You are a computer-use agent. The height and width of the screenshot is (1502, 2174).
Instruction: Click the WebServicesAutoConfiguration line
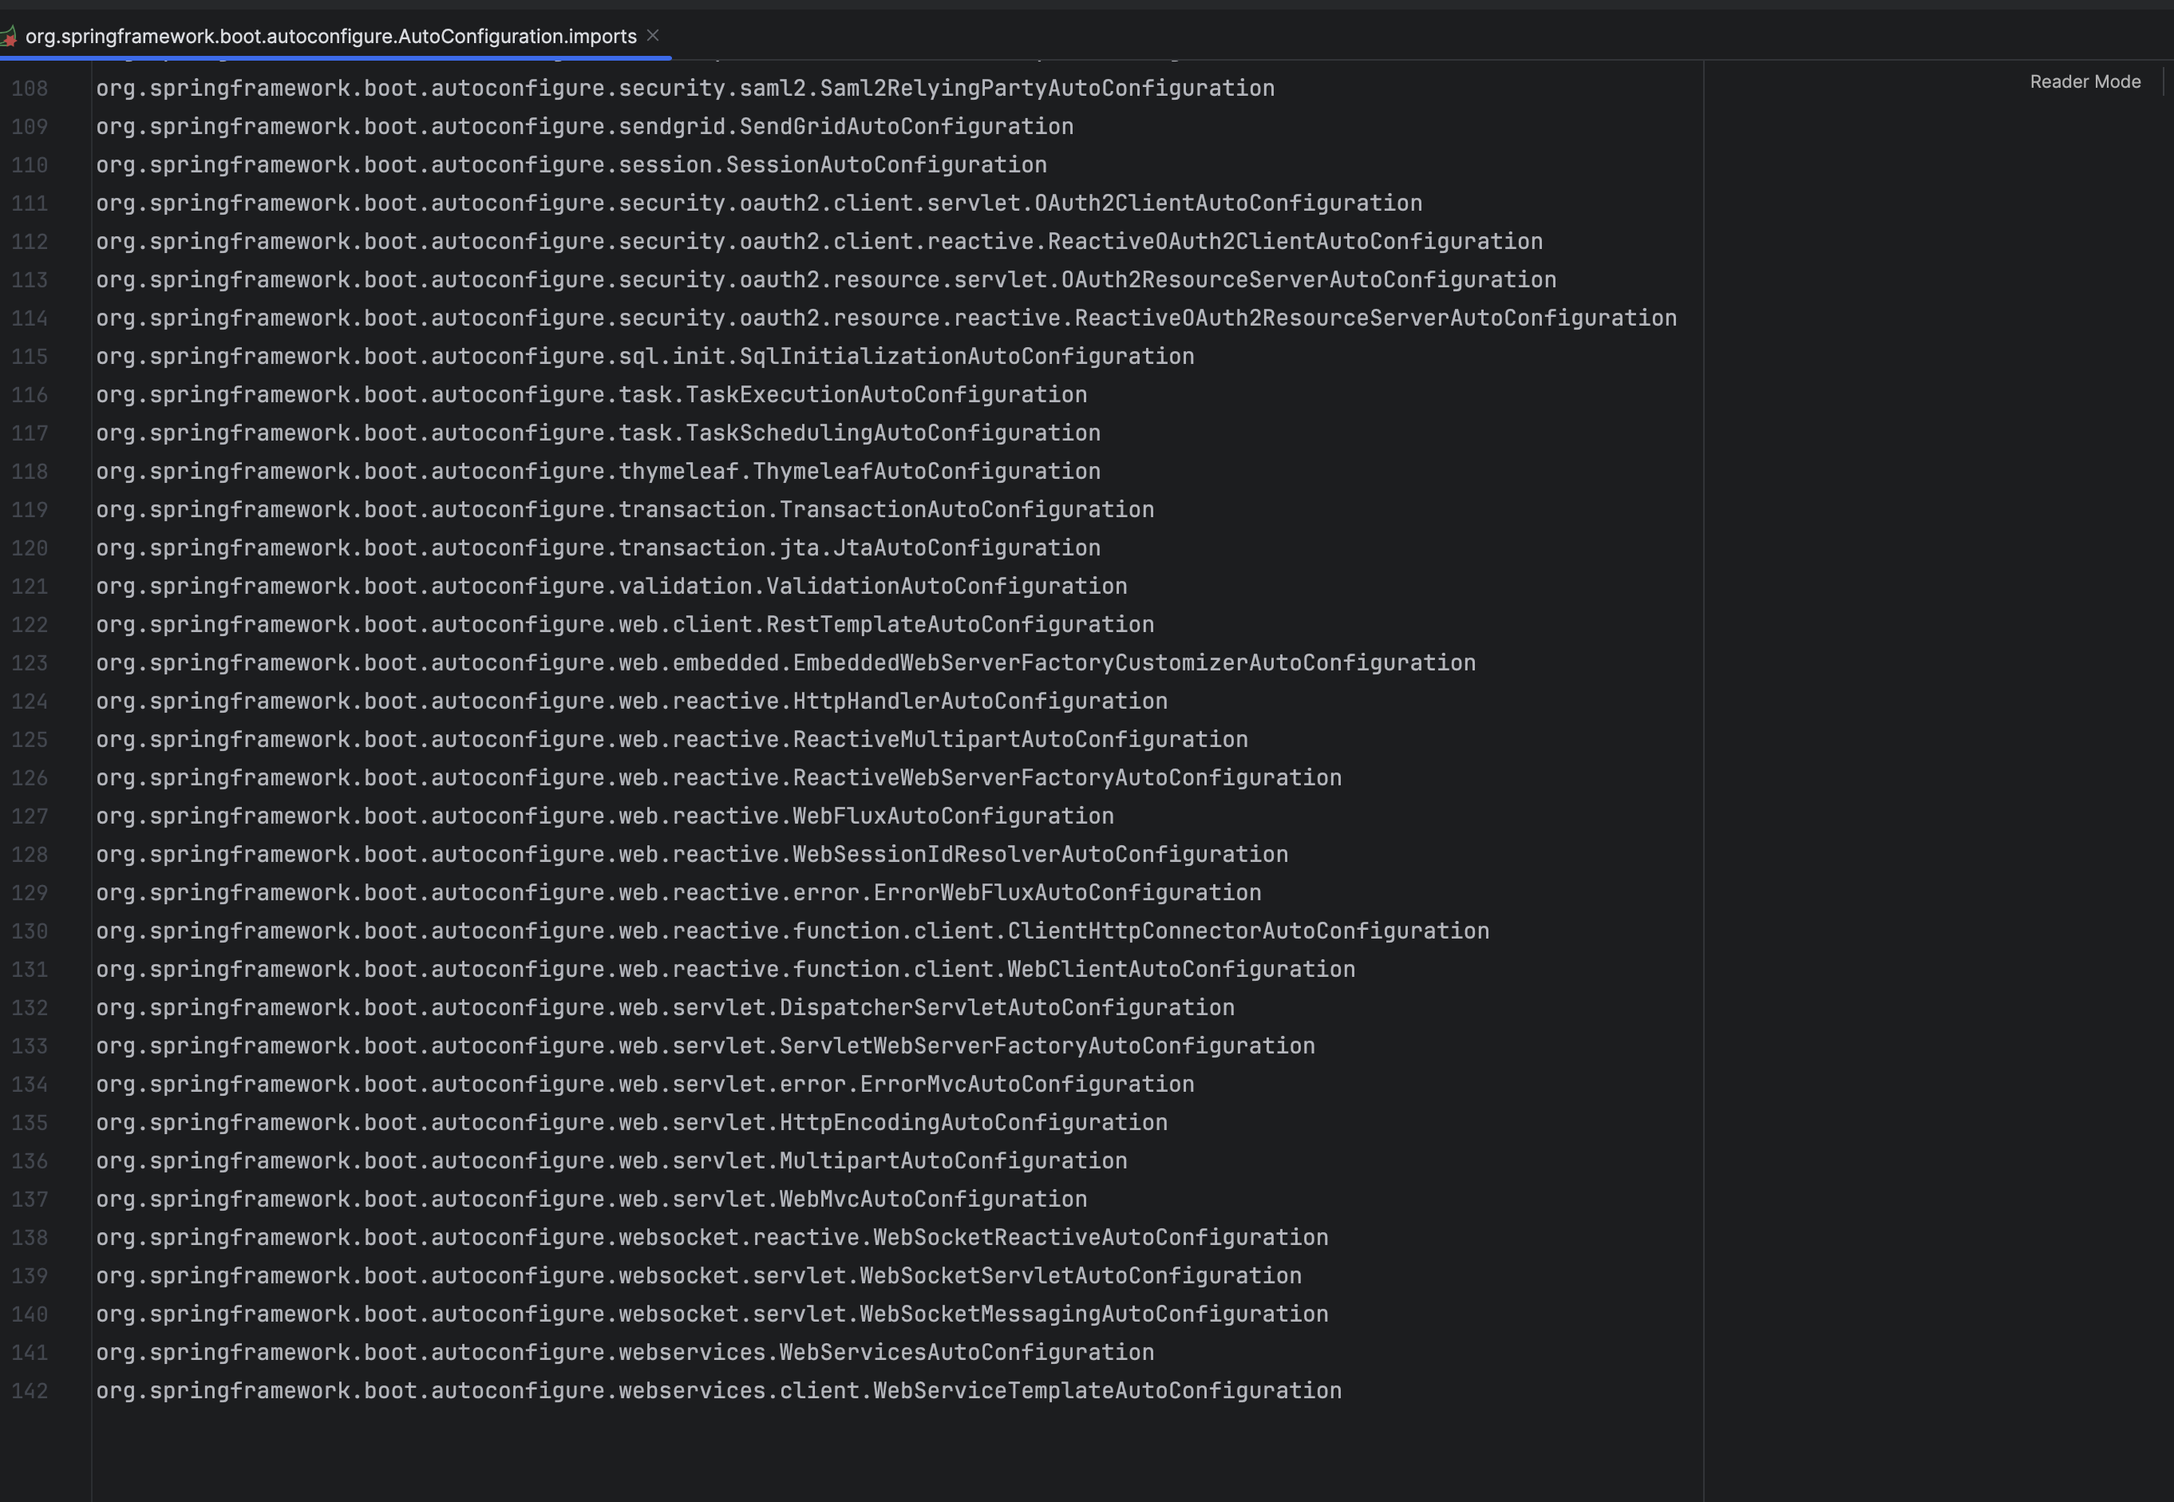(625, 1354)
